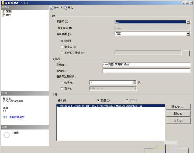Click the up arrow on days spinner
This screenshot has width=194, height=153.
click(x=135, y=82)
